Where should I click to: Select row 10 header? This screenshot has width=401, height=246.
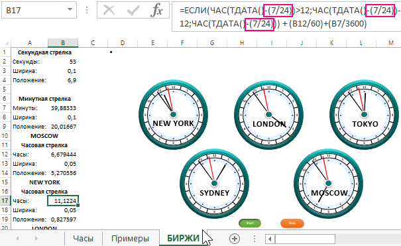click(5, 136)
